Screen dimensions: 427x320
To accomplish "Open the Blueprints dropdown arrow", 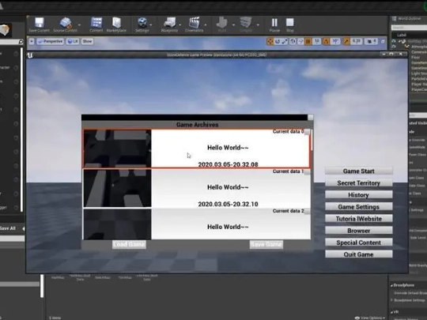I will pos(180,24).
